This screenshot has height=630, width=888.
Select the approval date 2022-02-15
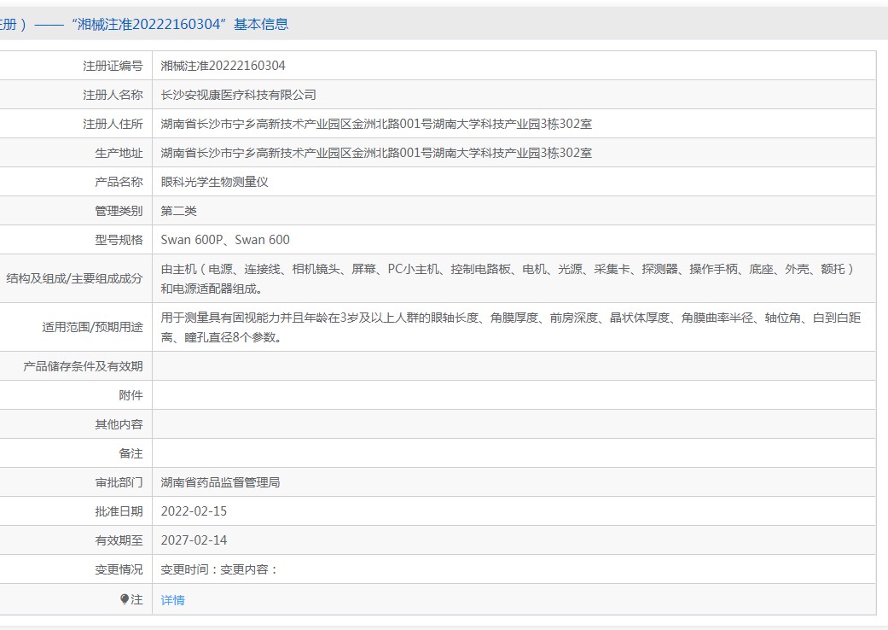point(194,511)
